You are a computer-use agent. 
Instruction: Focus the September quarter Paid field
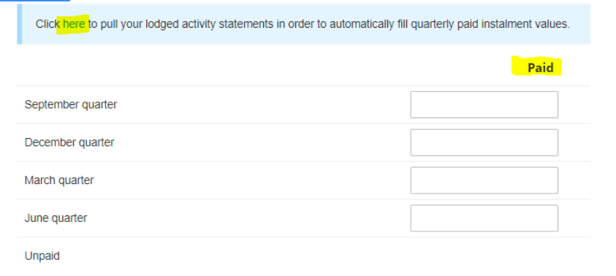click(484, 105)
